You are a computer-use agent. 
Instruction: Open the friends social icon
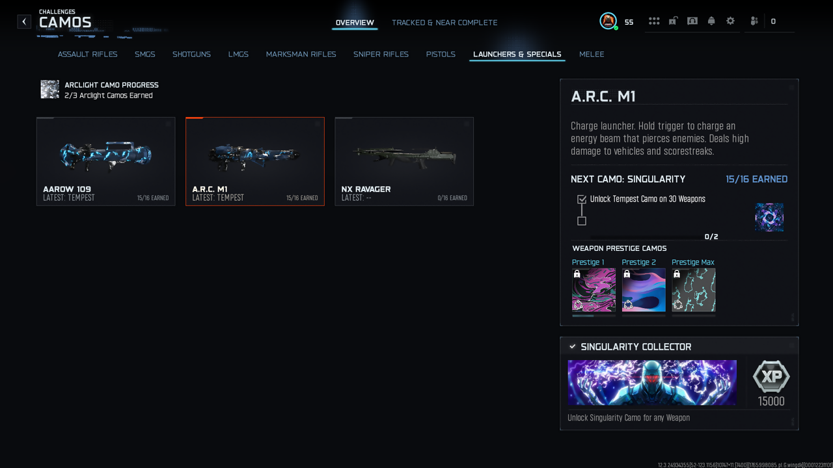[x=754, y=21]
